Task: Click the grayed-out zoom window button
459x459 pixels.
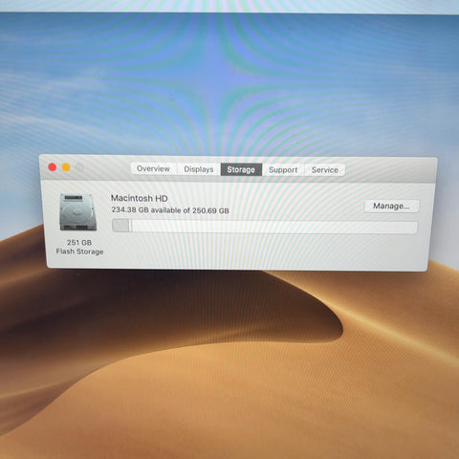Action: 79,167
